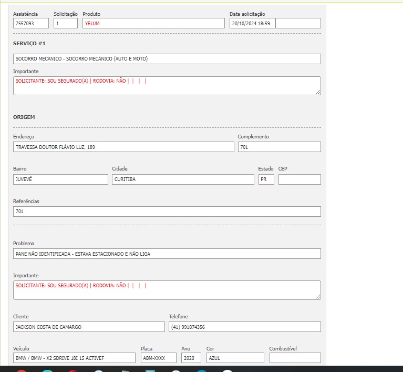Click the Assistência field showing 7557093

click(x=31, y=24)
